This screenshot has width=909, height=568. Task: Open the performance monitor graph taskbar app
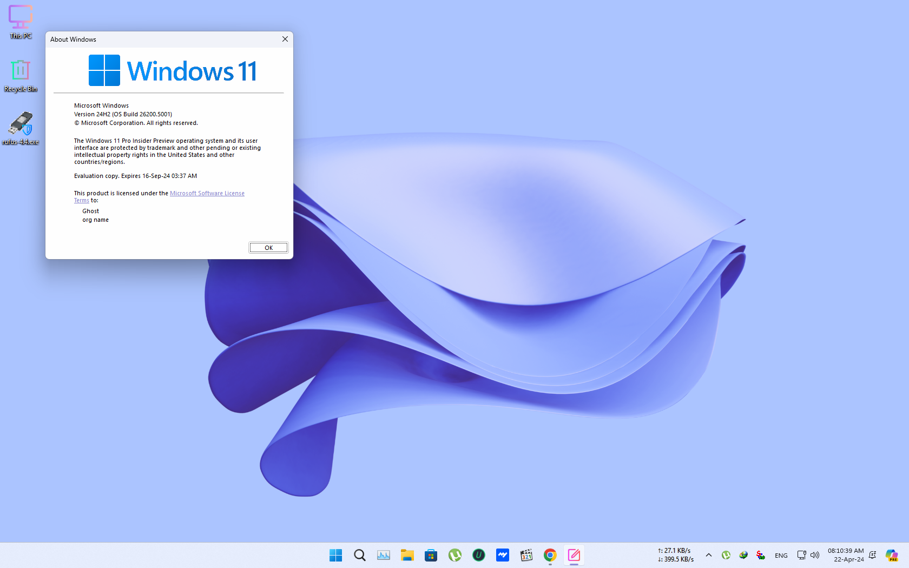point(384,555)
